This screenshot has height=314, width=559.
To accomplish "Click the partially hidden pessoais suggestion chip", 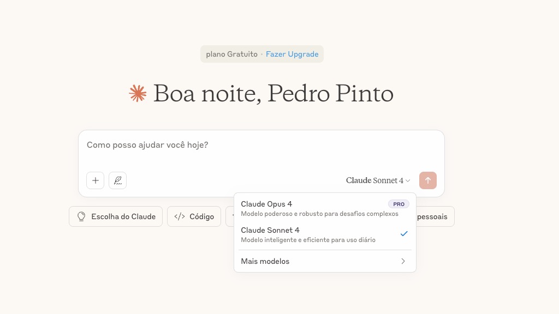I will click(x=435, y=216).
